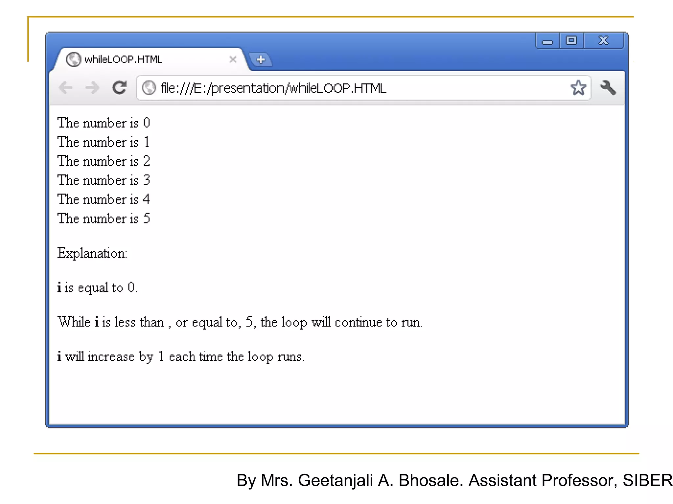The image size is (673, 504).
Task: Close the browser window
Action: pos(604,41)
